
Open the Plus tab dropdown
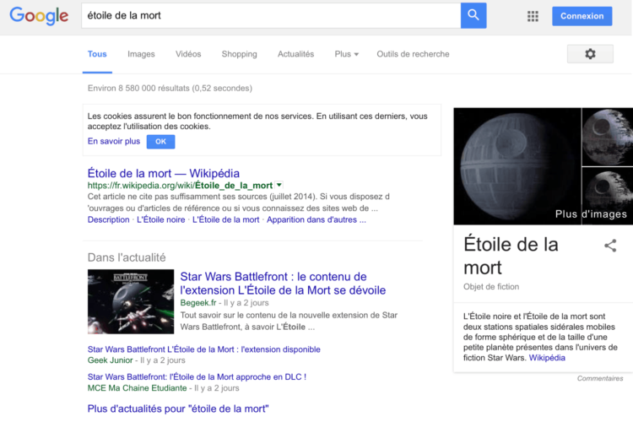coord(346,54)
